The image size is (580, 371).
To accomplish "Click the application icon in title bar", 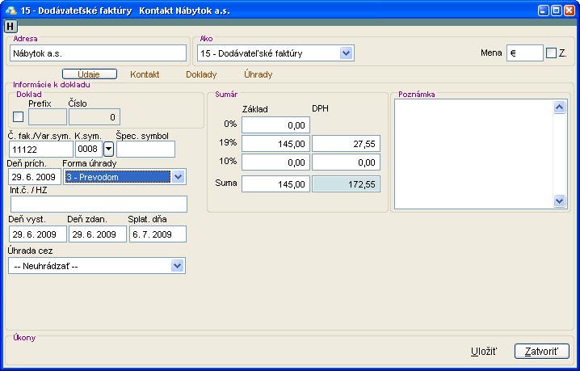I will pyautogui.click(x=10, y=10).
